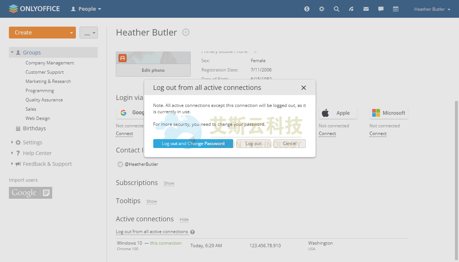Hide the Active connections section
The height and width of the screenshot is (262, 459).
click(x=184, y=219)
